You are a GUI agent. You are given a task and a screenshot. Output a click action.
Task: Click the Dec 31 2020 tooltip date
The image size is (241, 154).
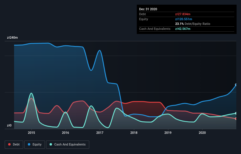[x=148, y=9]
